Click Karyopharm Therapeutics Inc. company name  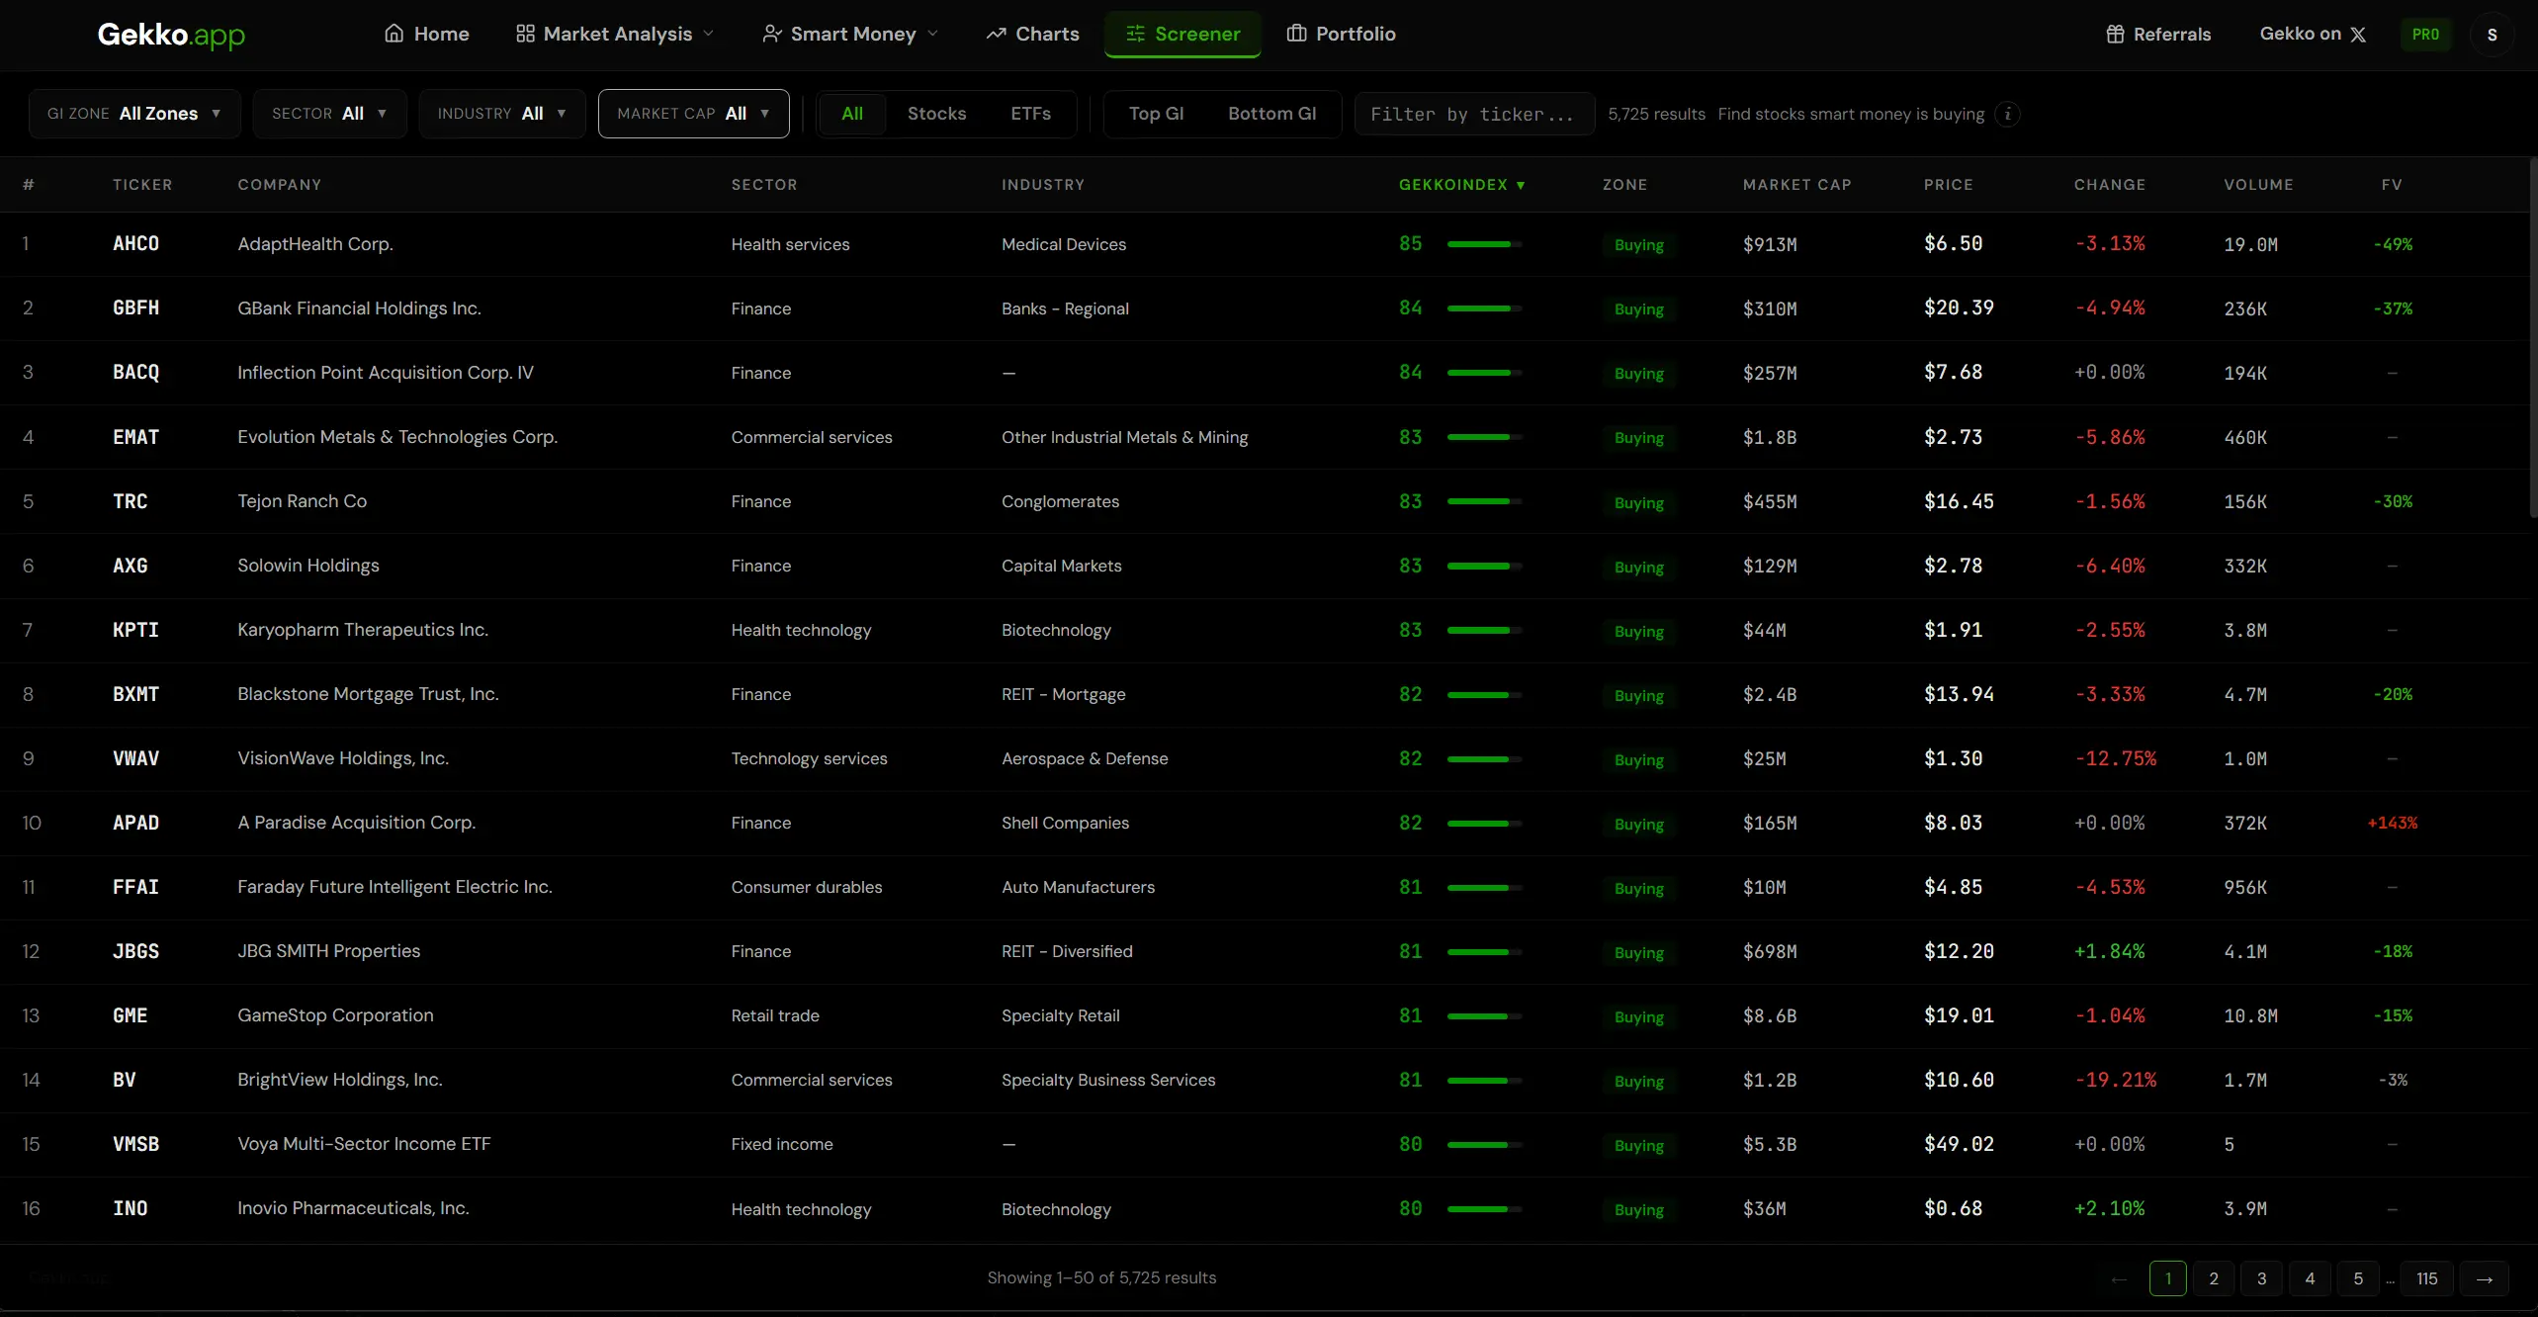[x=363, y=630]
